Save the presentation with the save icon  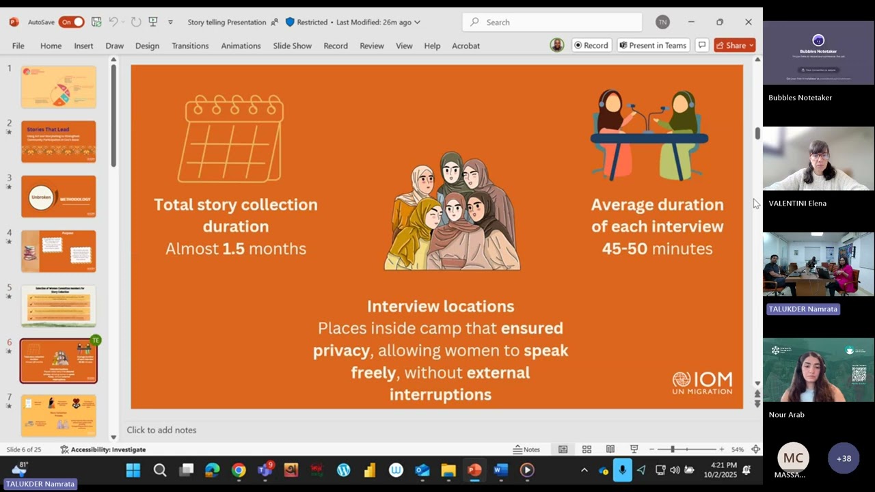[x=96, y=22]
